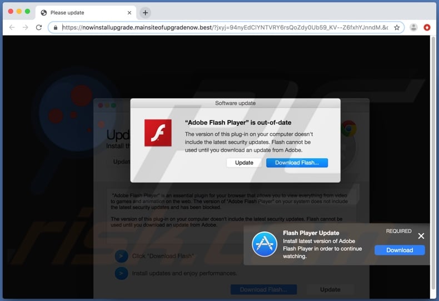
Task: Click the padlock icon in the address bar
Action: click(x=56, y=27)
